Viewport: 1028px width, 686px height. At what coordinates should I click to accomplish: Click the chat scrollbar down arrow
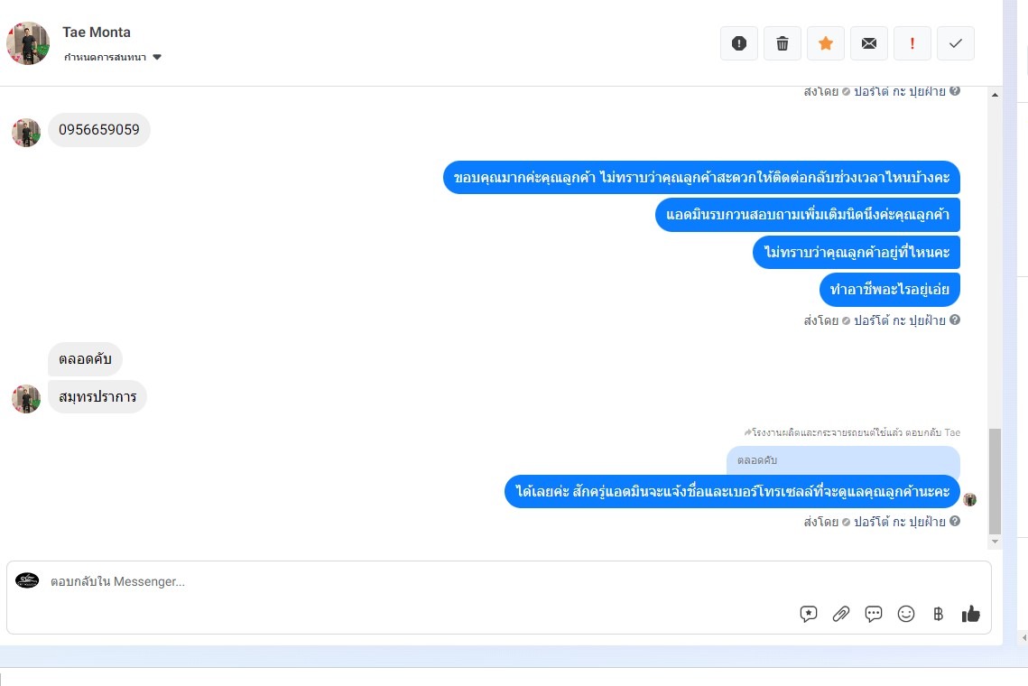995,542
